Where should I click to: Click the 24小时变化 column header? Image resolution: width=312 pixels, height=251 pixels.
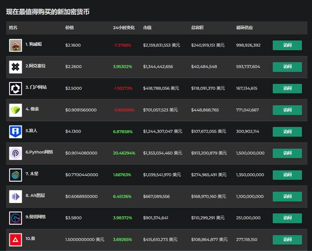point(124,28)
